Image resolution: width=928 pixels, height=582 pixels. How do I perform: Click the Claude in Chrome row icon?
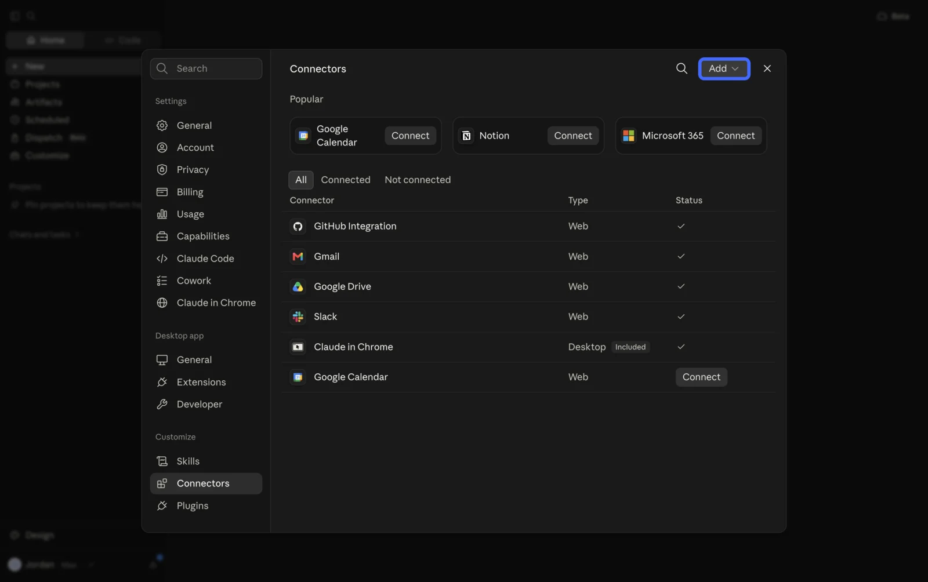(x=298, y=347)
